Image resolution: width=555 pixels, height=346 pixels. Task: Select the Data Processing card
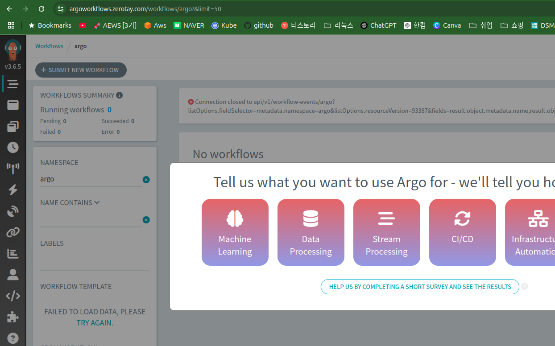coord(311,232)
